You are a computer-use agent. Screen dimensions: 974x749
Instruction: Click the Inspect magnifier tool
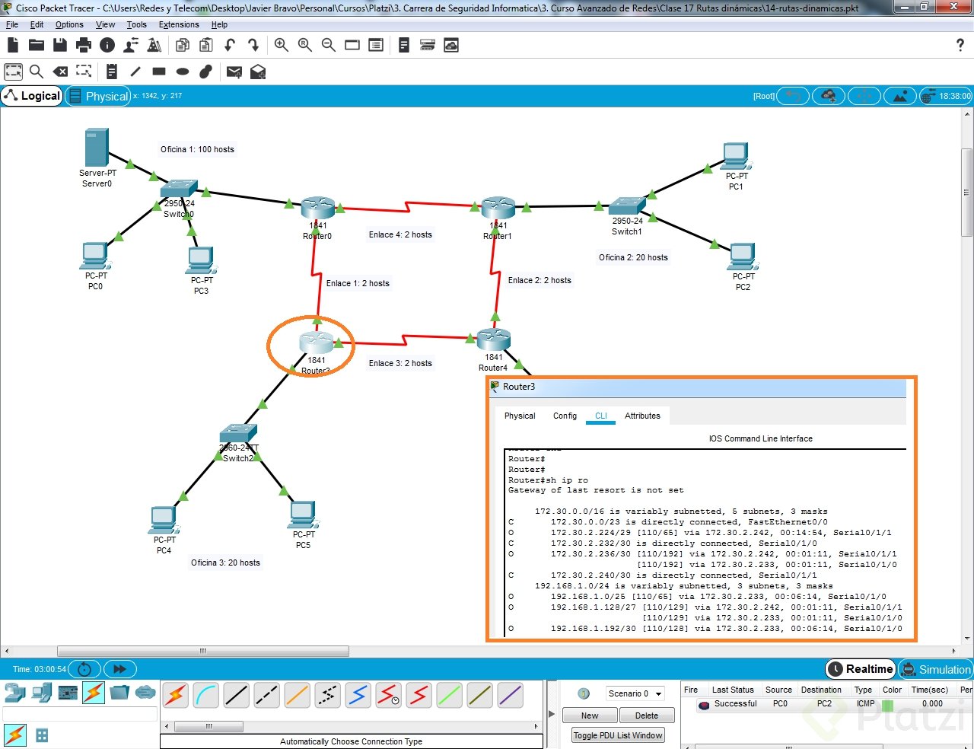36,72
